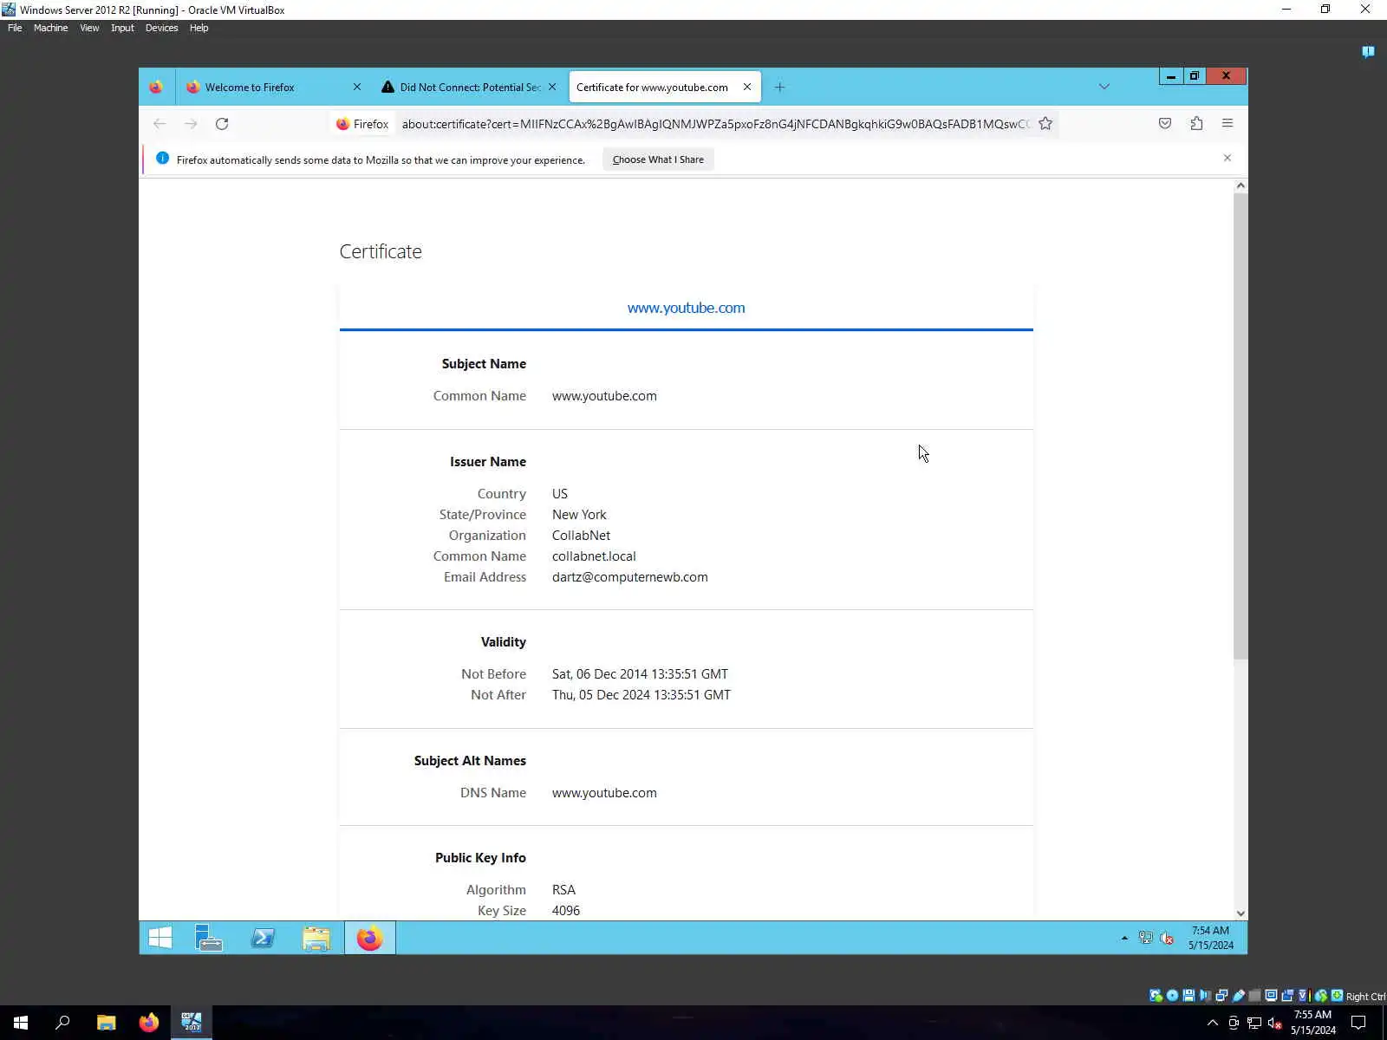1387x1040 pixels.
Task: Click VirtualBox hard disk status icon
Action: (x=1156, y=996)
